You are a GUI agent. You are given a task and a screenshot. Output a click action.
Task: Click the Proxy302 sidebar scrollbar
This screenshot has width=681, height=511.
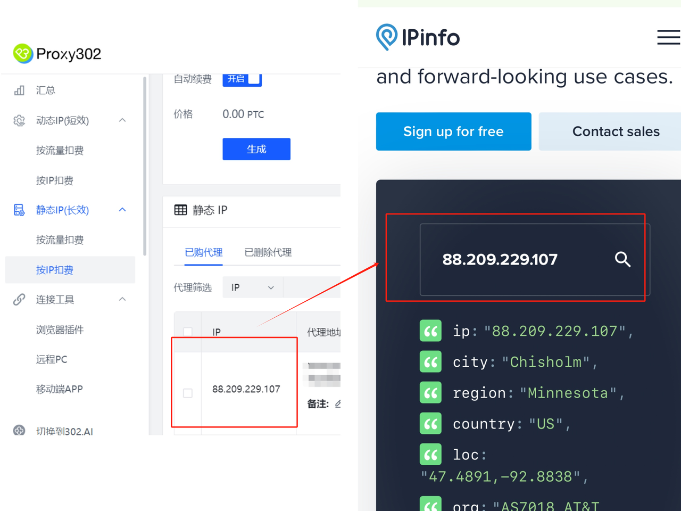point(144,166)
